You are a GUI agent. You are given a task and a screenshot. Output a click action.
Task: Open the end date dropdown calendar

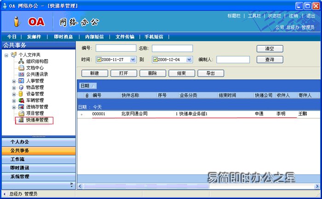(x=189, y=60)
